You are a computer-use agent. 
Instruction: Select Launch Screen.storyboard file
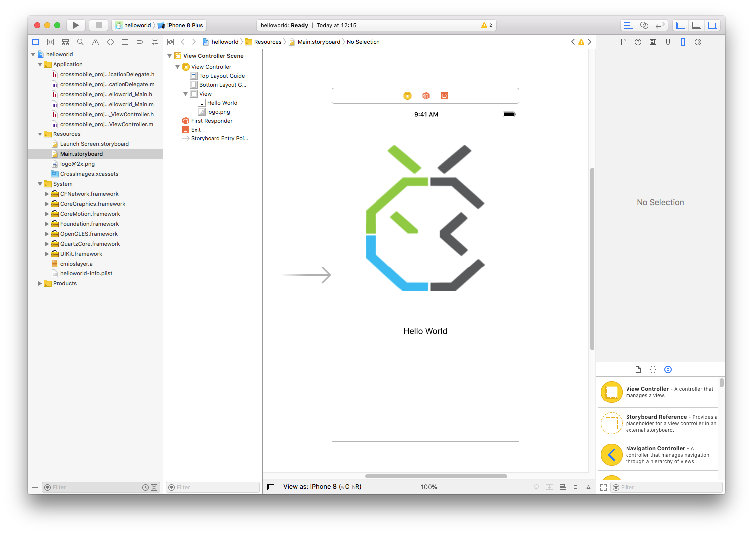(x=95, y=144)
